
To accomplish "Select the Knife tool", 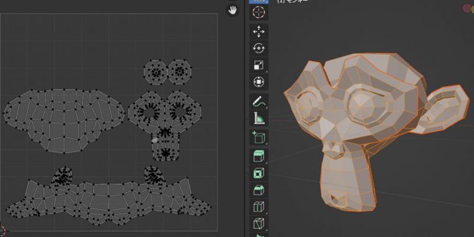I will (x=258, y=224).
